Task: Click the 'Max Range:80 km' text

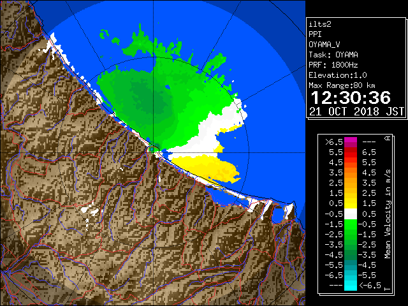Action: 342,85
